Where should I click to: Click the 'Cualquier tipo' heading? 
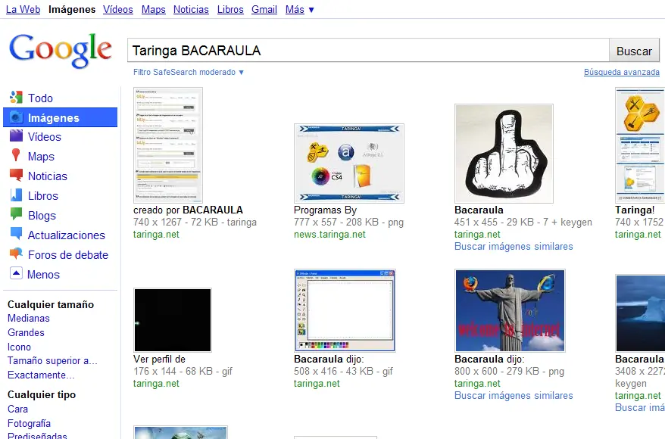click(x=42, y=394)
